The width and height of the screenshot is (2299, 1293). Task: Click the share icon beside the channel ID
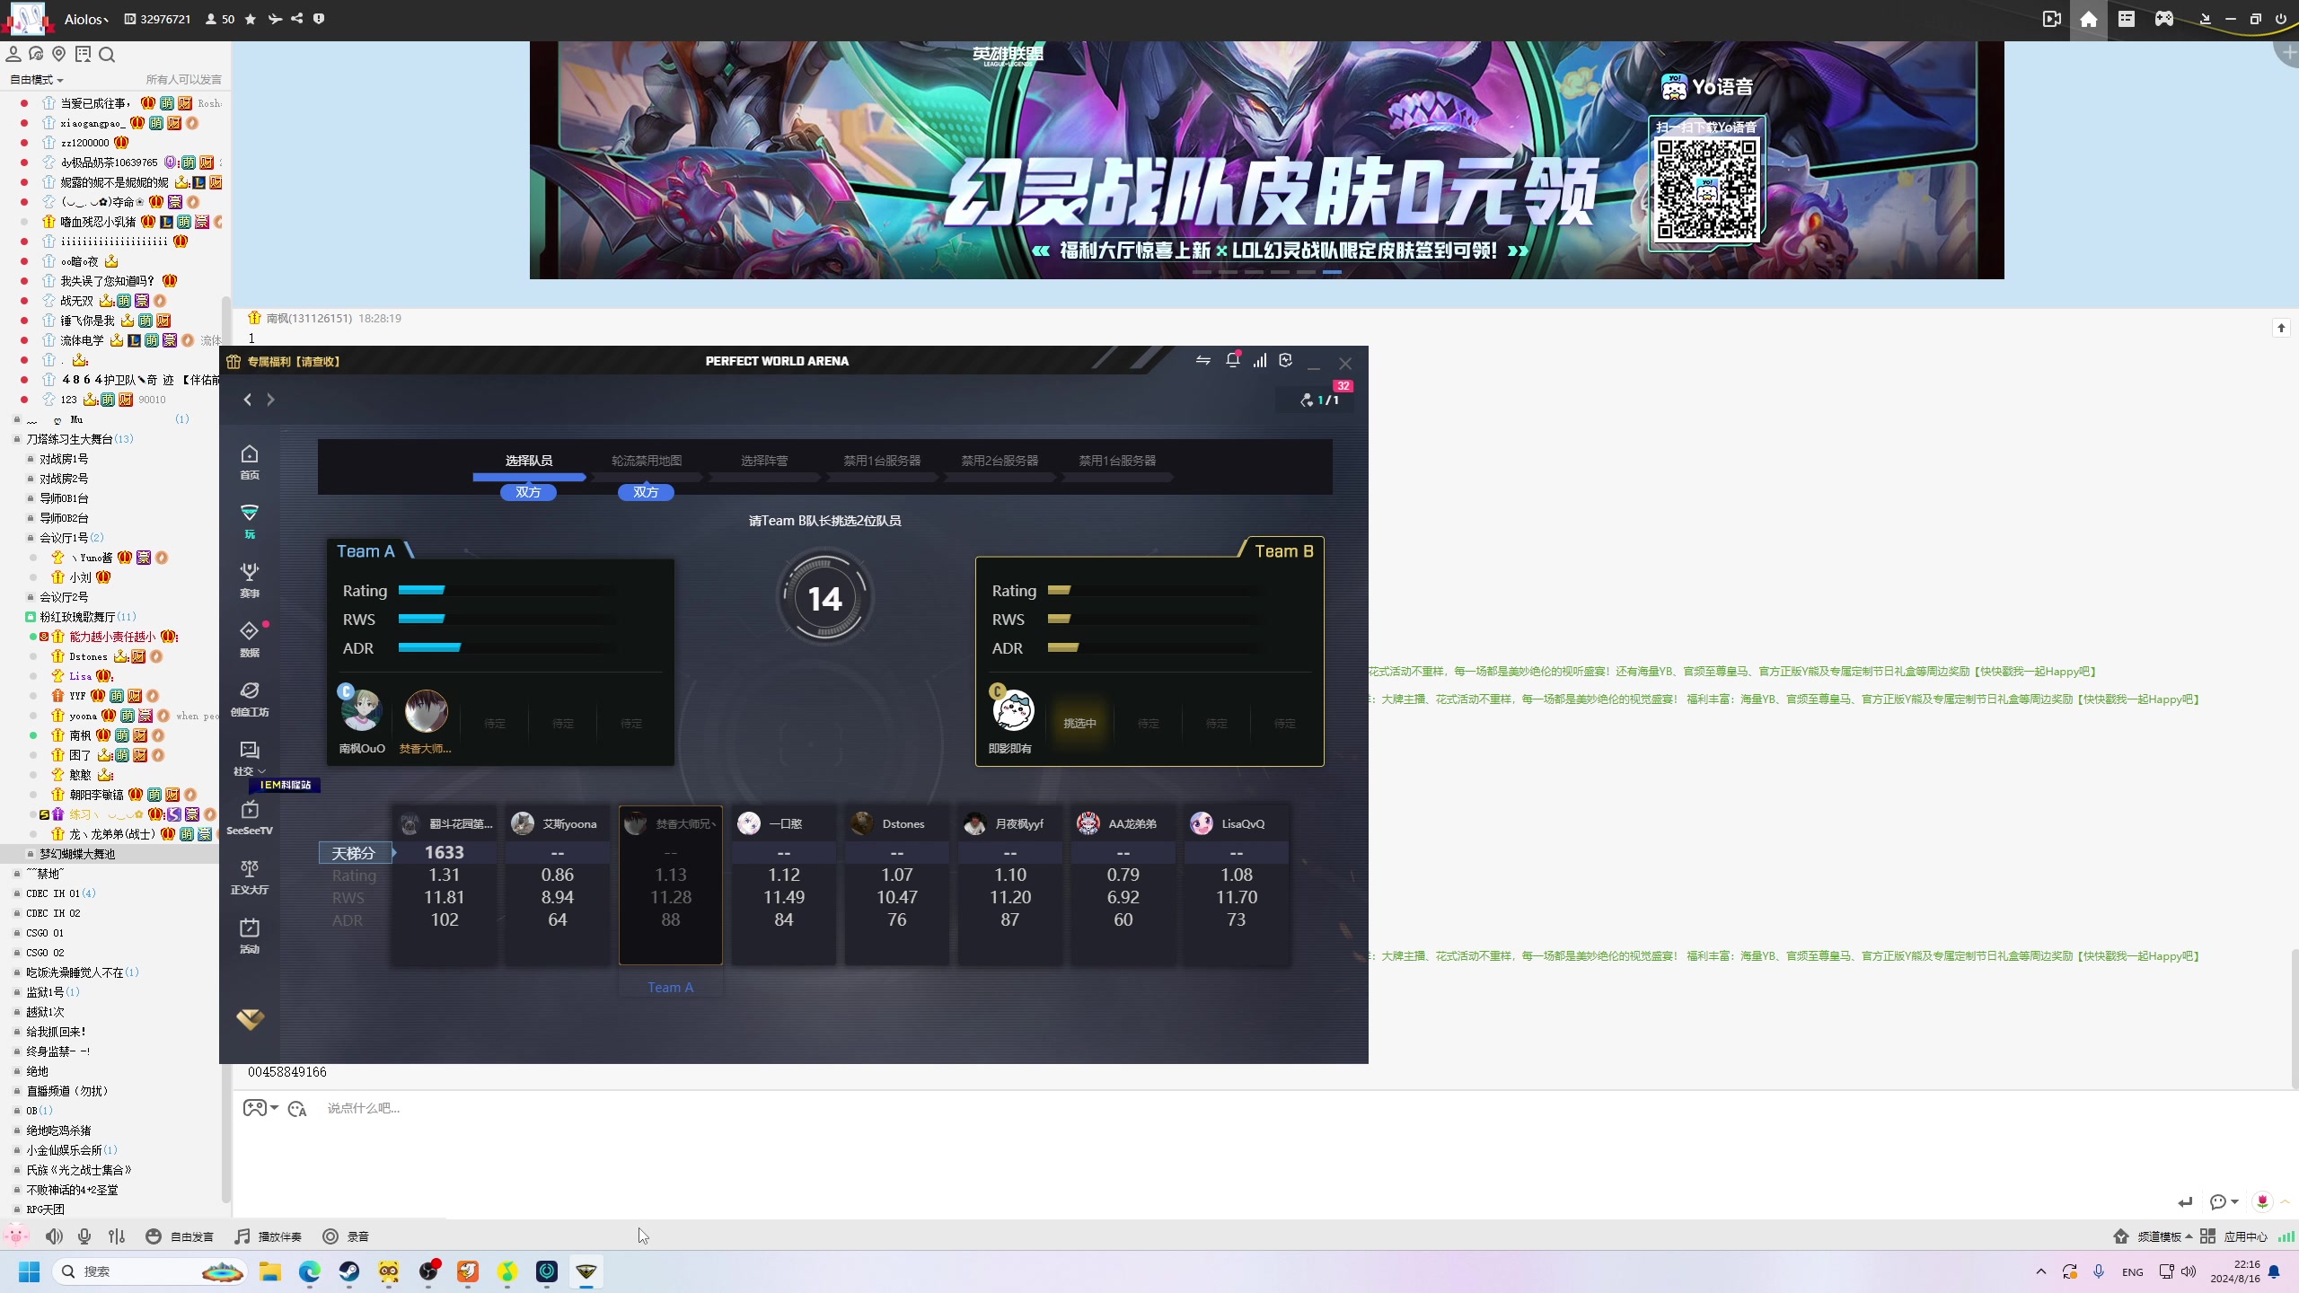click(297, 19)
